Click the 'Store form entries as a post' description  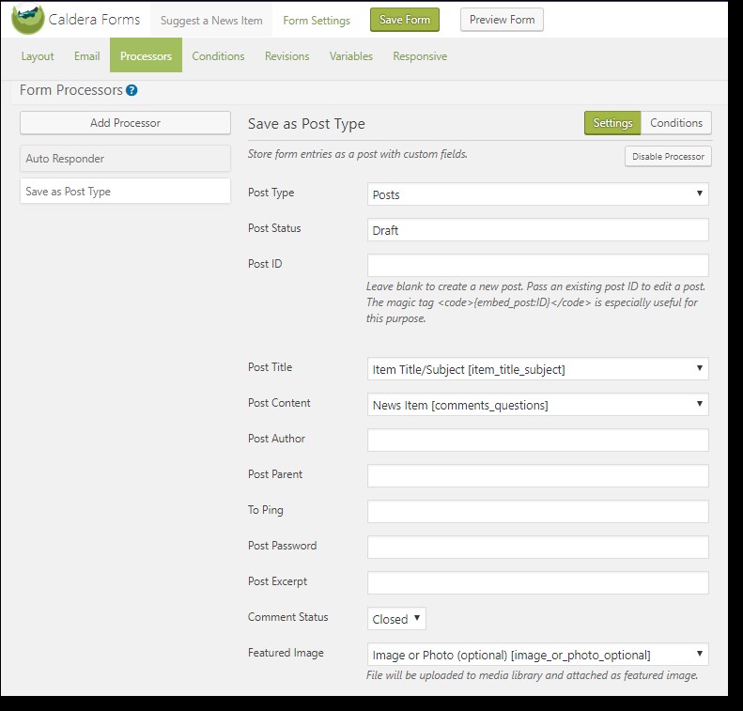(x=358, y=154)
